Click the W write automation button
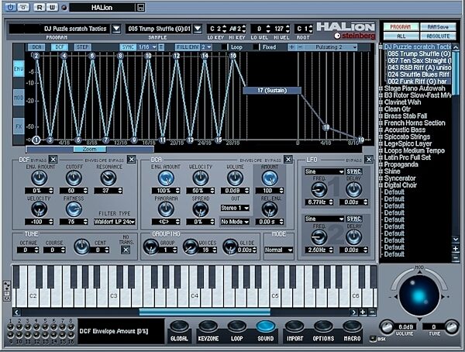The image size is (465, 352). 52,8
